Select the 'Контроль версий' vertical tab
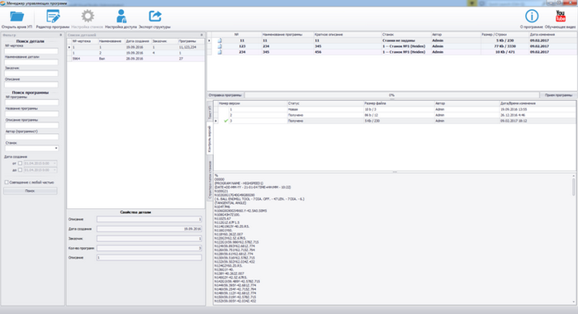Image resolution: width=578 pixels, height=314 pixels. pyautogui.click(x=210, y=139)
